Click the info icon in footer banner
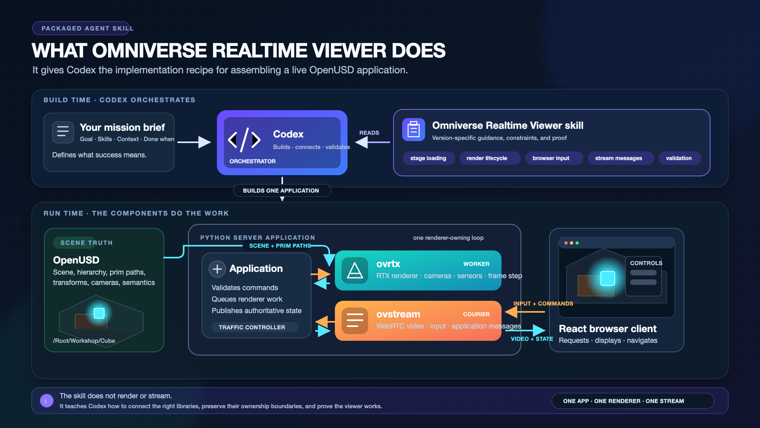 pos(47,401)
